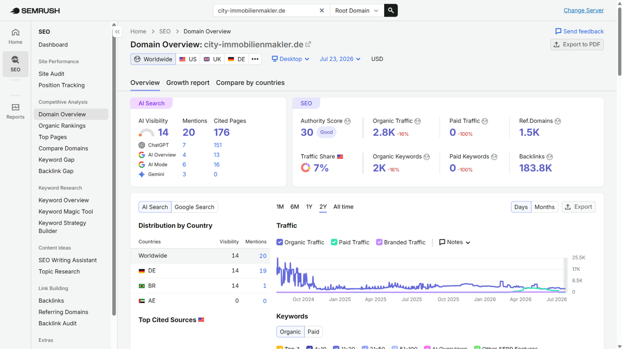Viewport: 622px width, 349px height.
Task: Open the Reports sidebar icon
Action: (x=16, y=111)
